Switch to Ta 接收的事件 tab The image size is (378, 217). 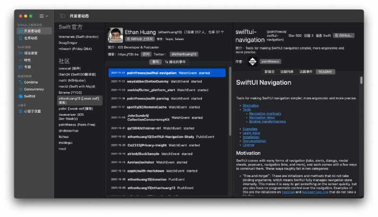click(175, 62)
